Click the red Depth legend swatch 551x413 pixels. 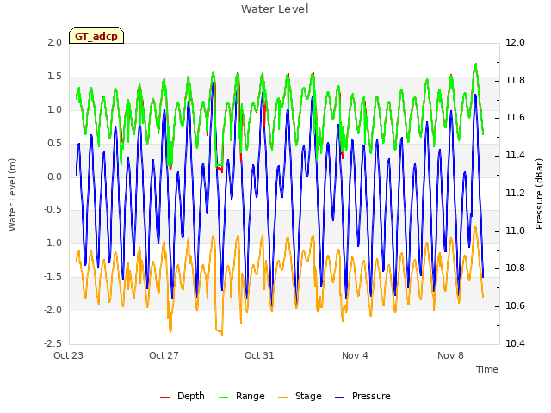164,398
